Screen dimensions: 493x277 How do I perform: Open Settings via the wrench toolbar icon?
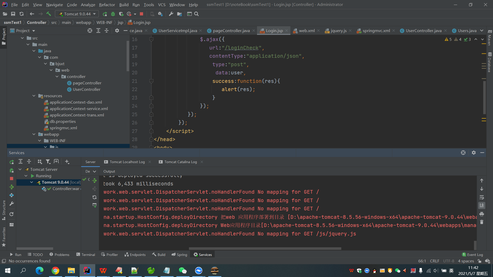tap(171, 14)
